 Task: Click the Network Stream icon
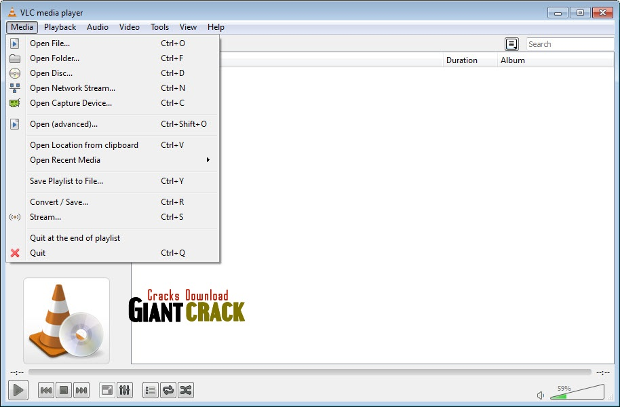click(15, 88)
